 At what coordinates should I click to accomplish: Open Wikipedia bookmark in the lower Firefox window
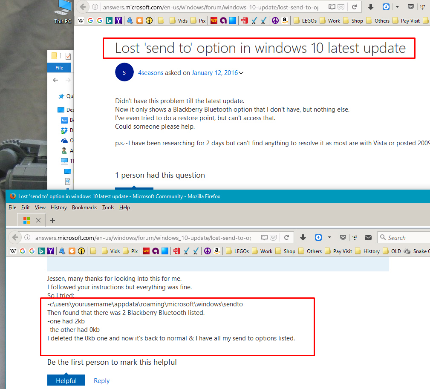[13, 251]
